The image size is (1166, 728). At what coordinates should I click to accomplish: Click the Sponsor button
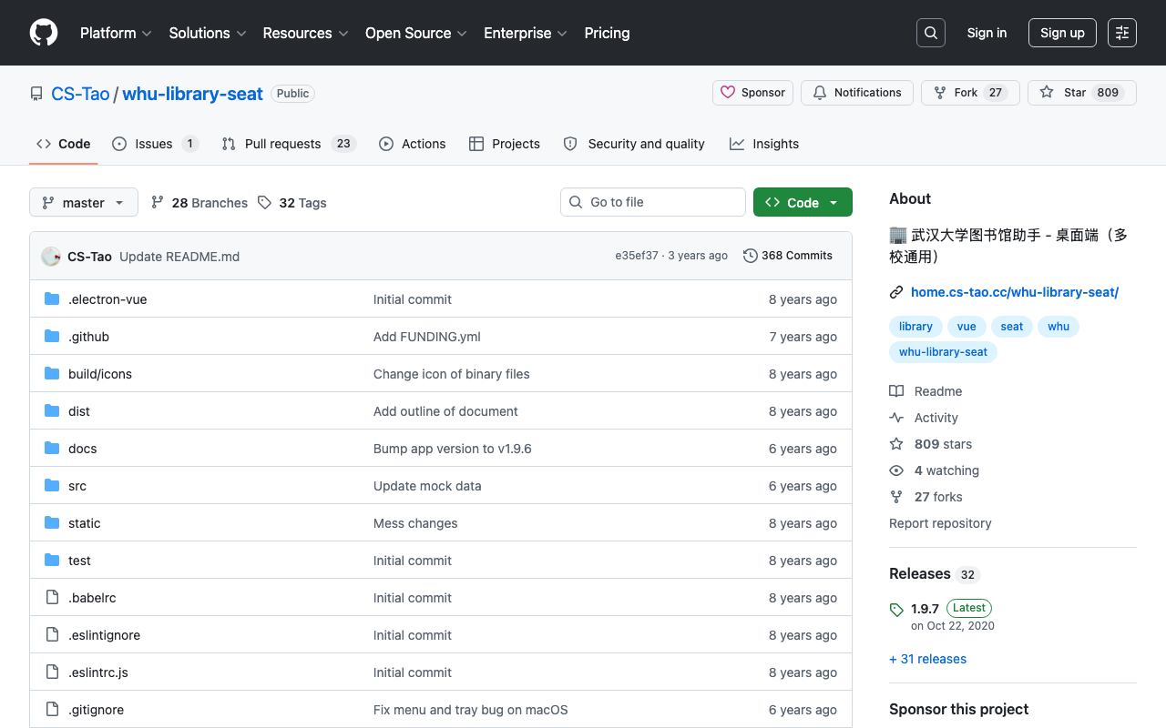753,93
